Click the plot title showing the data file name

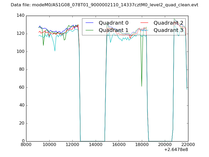(104, 5)
